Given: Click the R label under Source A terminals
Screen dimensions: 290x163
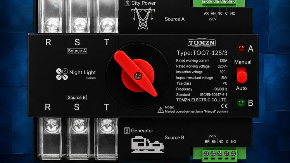Looking at the screenshot, I should [48, 42].
